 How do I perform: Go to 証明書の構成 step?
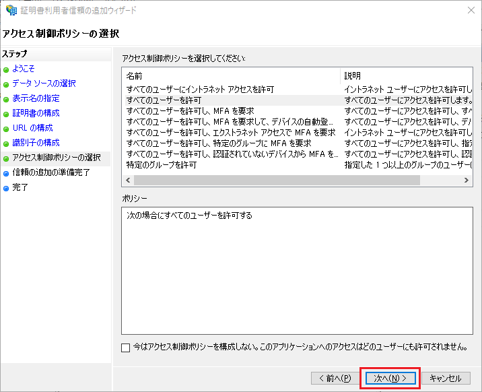pyautogui.click(x=36, y=113)
